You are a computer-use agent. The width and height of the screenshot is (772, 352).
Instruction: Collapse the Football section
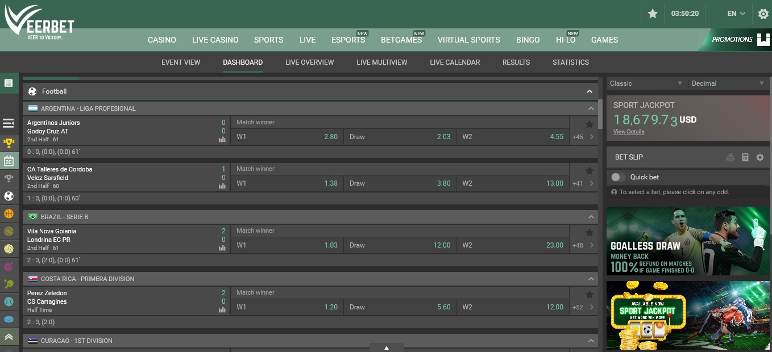[x=590, y=91]
